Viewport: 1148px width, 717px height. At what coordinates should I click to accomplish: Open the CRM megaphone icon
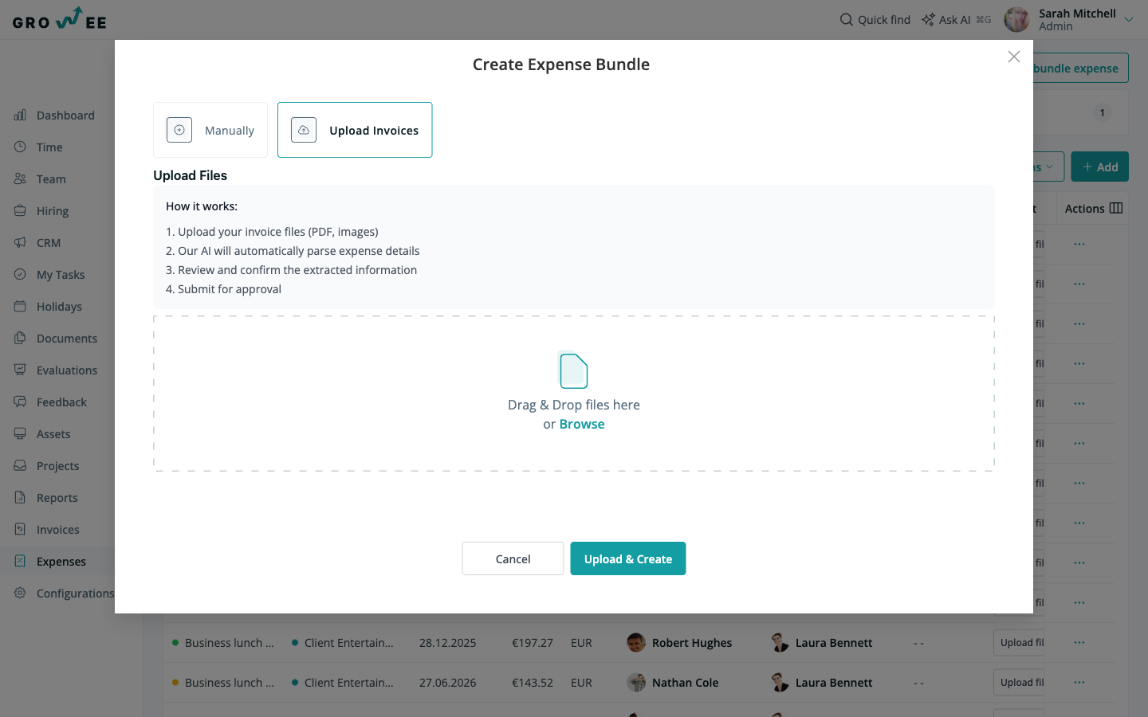click(20, 243)
